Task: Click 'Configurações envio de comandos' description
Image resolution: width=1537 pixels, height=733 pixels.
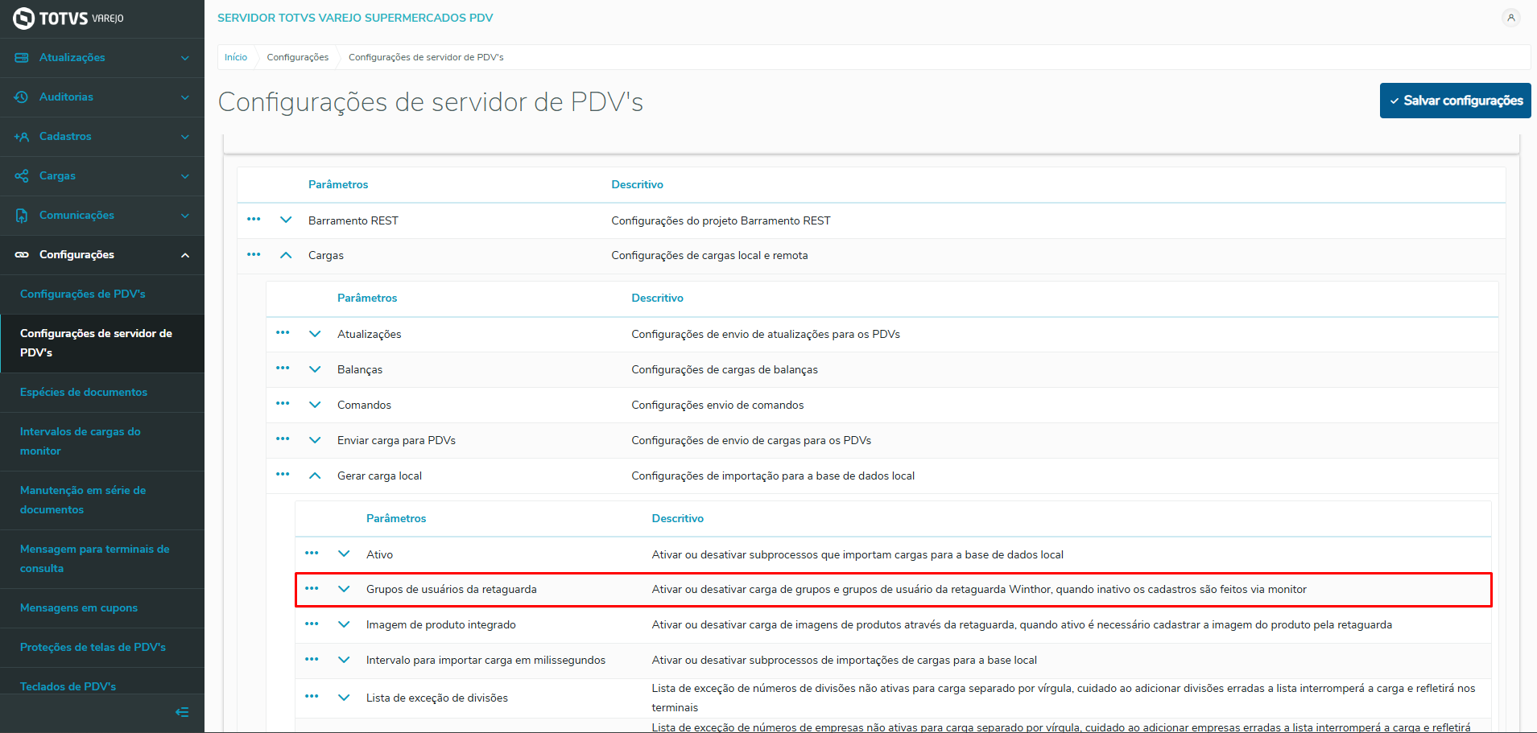Action: (717, 405)
